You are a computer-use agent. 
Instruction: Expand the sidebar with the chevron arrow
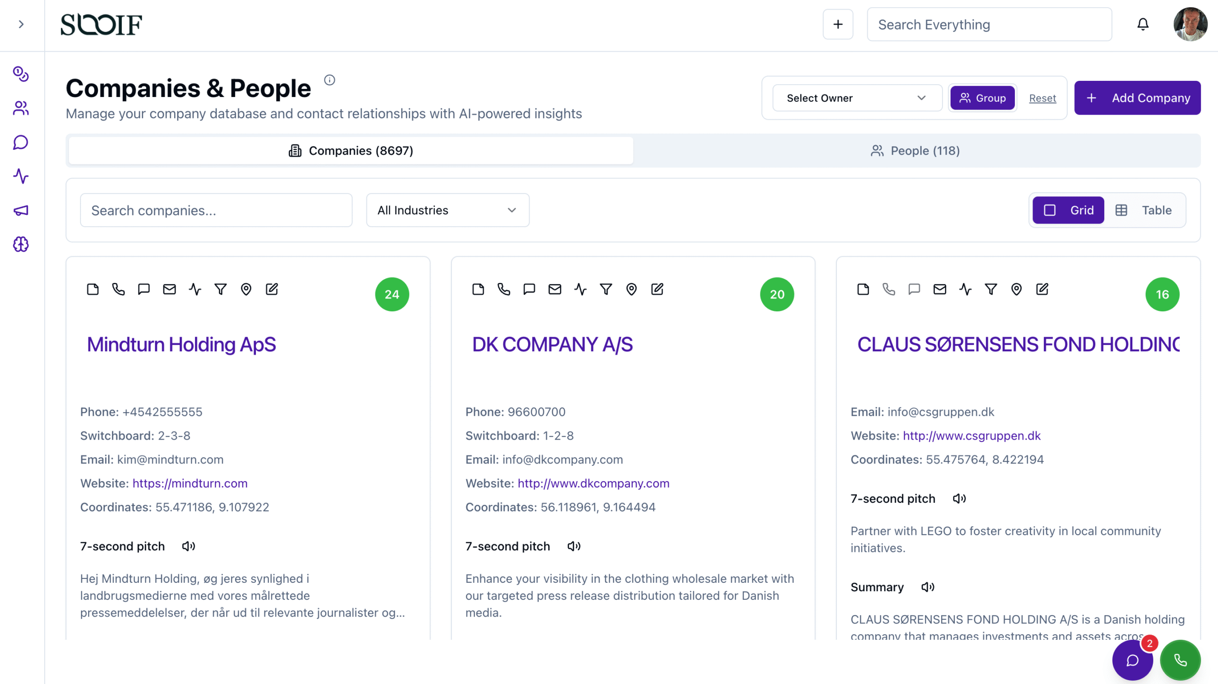21,24
